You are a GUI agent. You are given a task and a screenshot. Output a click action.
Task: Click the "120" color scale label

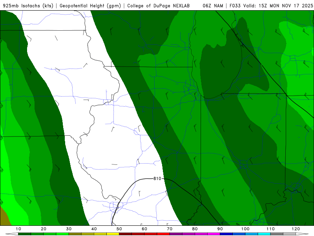(x=296, y=229)
